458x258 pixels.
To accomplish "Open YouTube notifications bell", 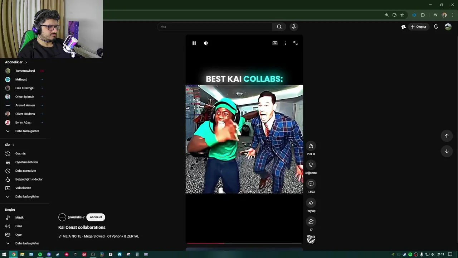I will pos(436,27).
